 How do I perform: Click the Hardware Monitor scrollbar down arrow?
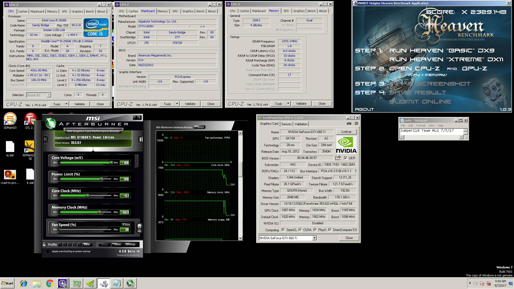pyautogui.click(x=240, y=238)
